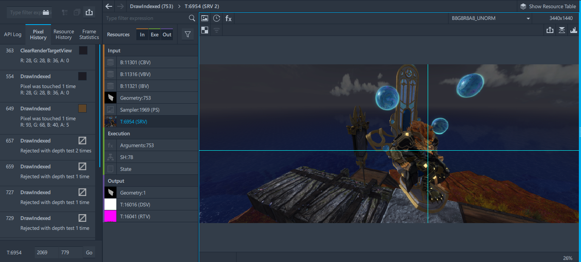Click the Show Resource Table button
This screenshot has width=581, height=262.
(x=548, y=6)
